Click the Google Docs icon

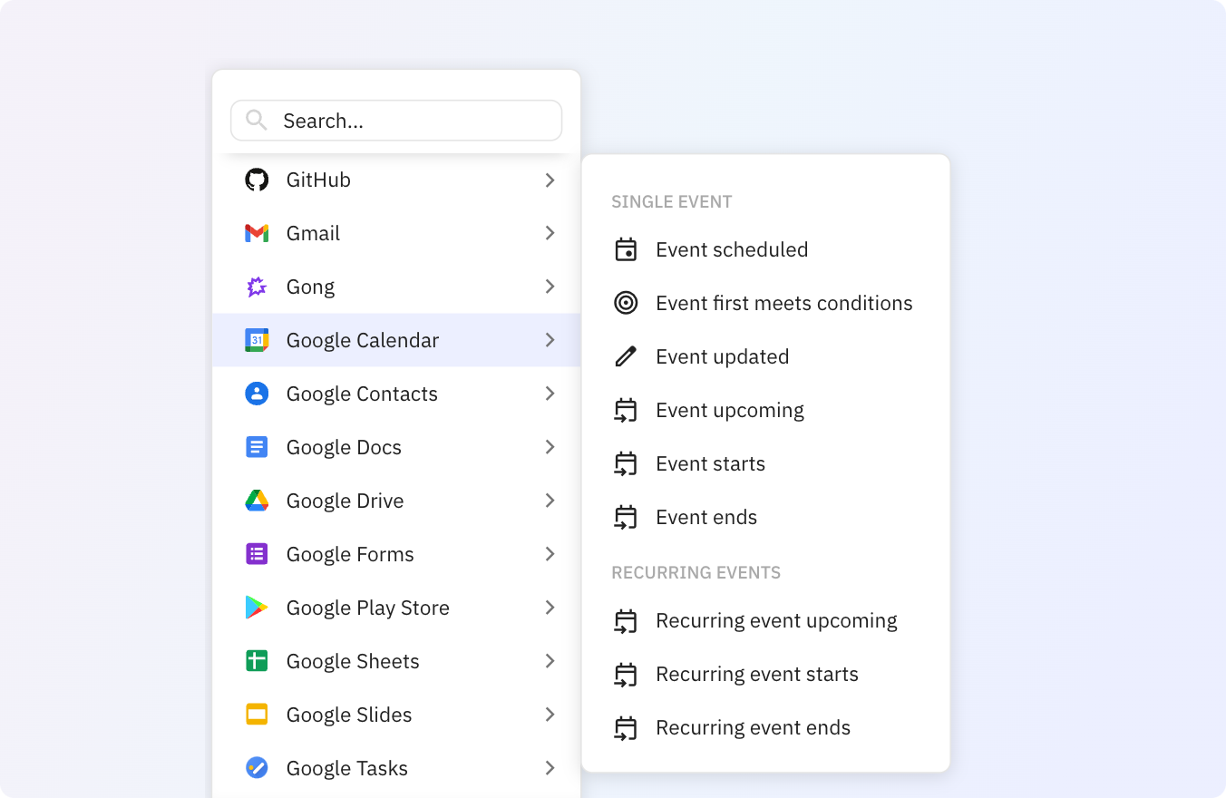click(257, 447)
